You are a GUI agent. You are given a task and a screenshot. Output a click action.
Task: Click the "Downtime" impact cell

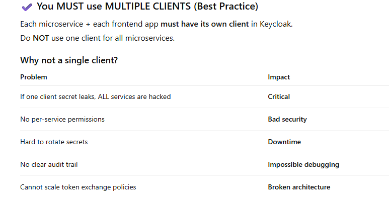click(284, 142)
